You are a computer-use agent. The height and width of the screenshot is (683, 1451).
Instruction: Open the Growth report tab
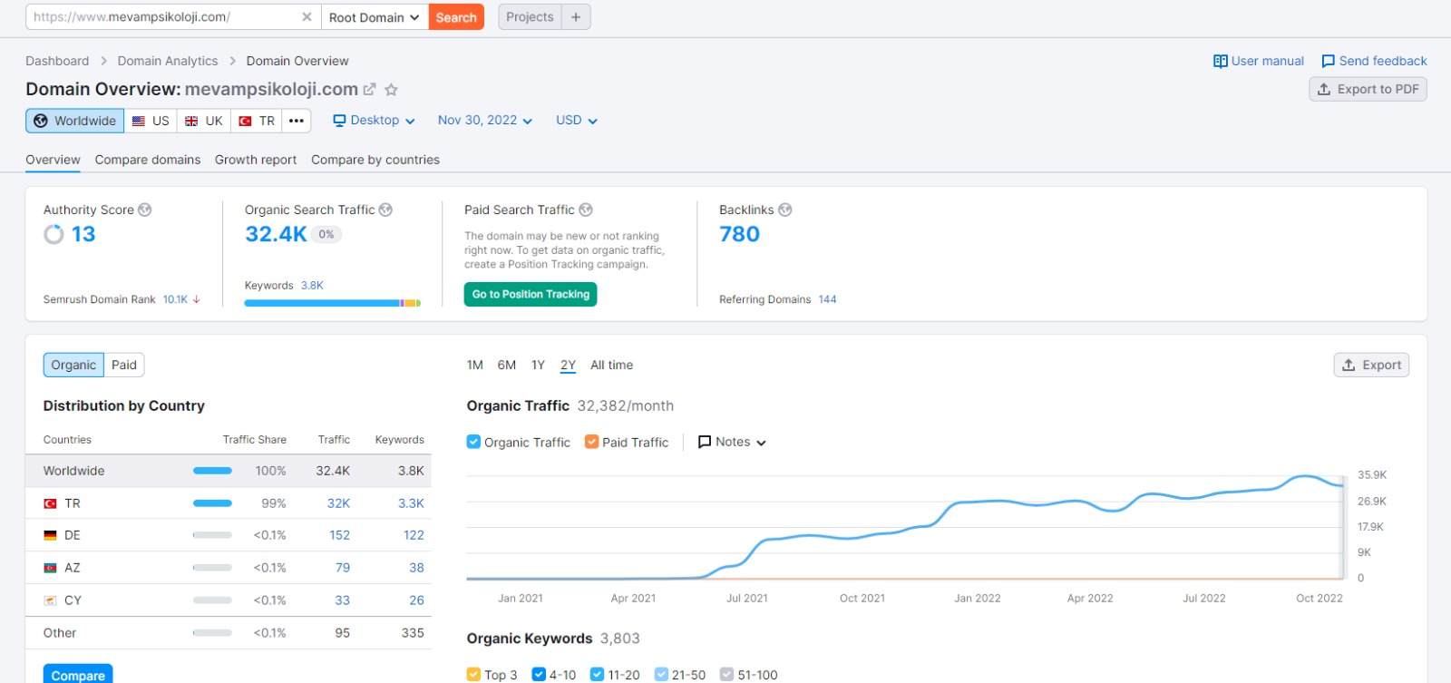256,160
